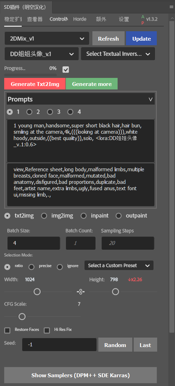Open the DD姐姐头像_v.1 LoRA dropdown
This screenshot has height=386, width=175.
[x=42, y=54]
